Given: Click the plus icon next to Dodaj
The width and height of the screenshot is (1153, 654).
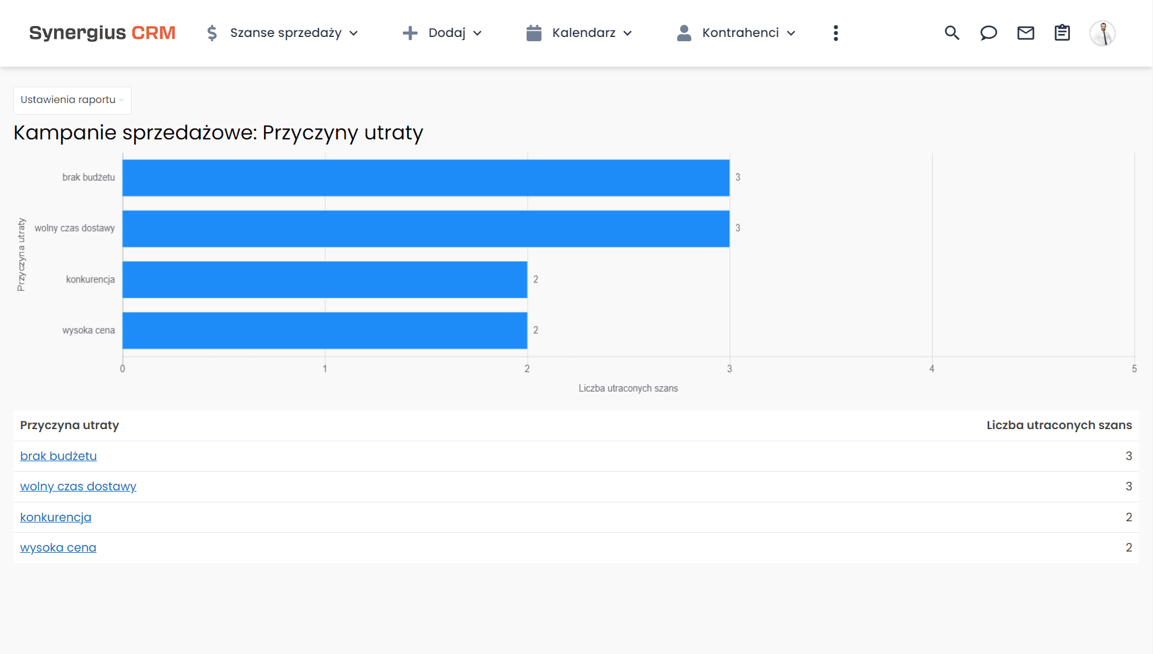Looking at the screenshot, I should (x=411, y=33).
